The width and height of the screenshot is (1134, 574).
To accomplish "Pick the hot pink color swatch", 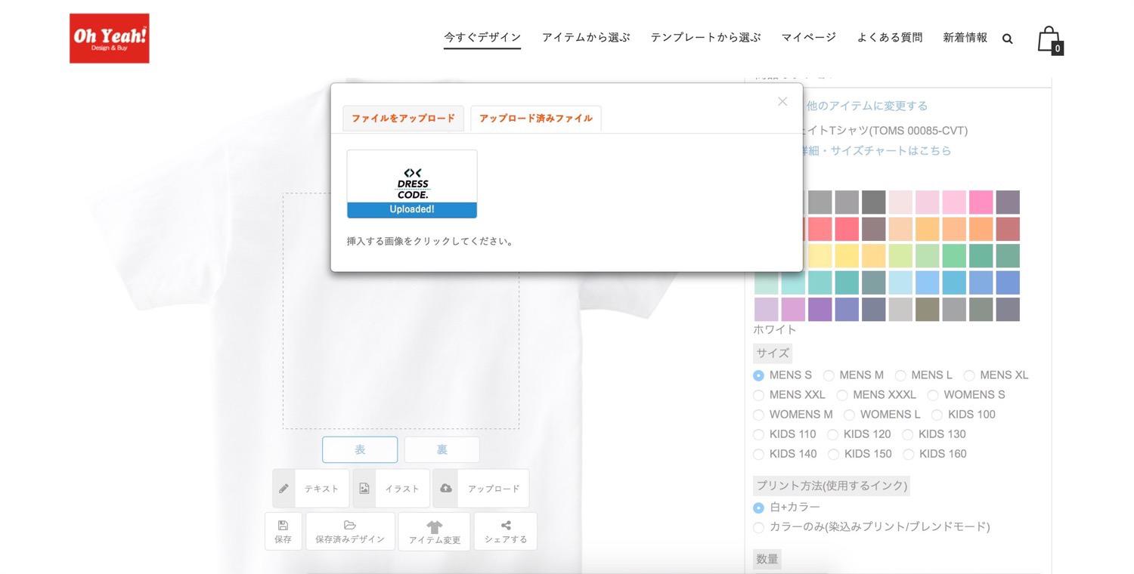I will pyautogui.click(x=981, y=202).
